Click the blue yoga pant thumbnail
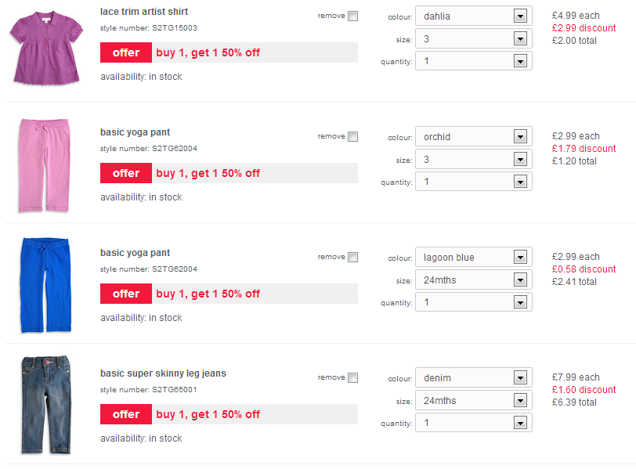The image size is (636, 469). point(45,285)
